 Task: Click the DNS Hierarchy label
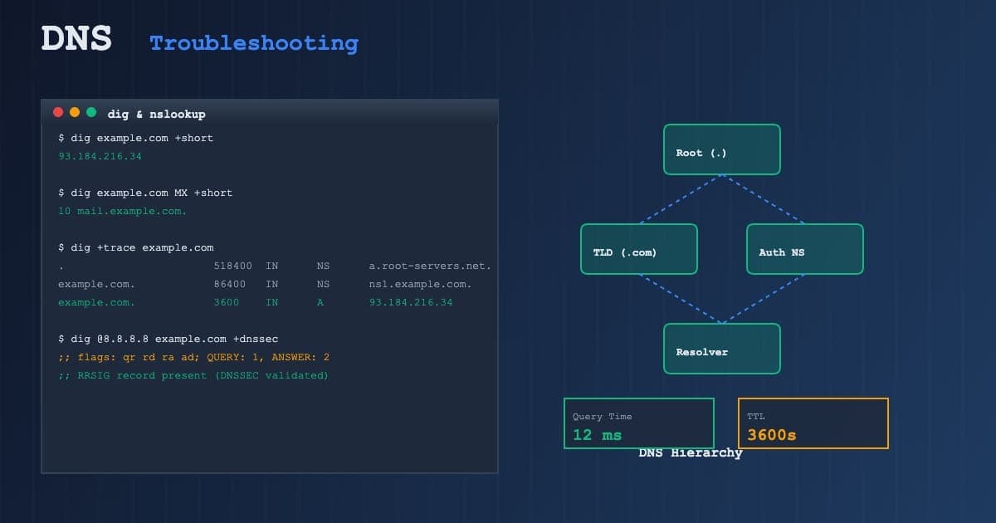tap(690, 452)
